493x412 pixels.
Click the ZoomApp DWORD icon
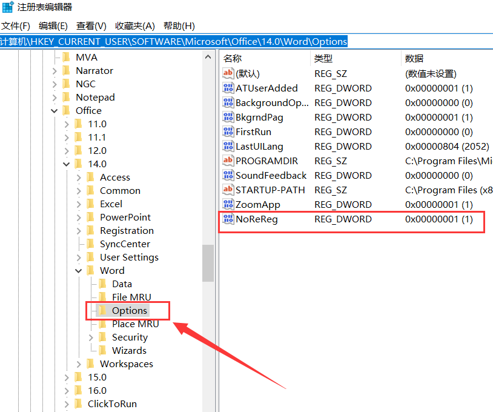point(228,205)
